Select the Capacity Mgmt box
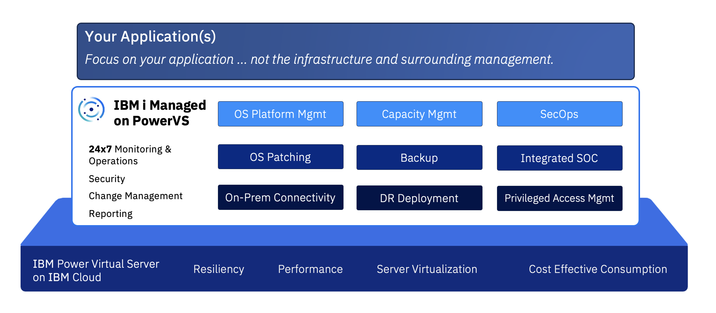Image resolution: width=716 pixels, height=313 pixels. (x=419, y=114)
